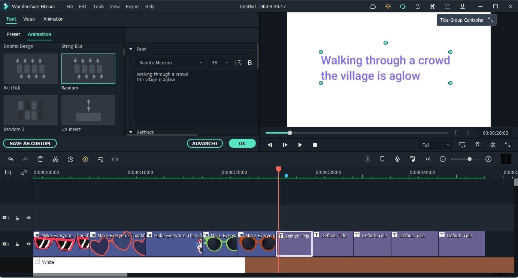
Task: Open the Speed duration clock tool
Action: coord(70,159)
